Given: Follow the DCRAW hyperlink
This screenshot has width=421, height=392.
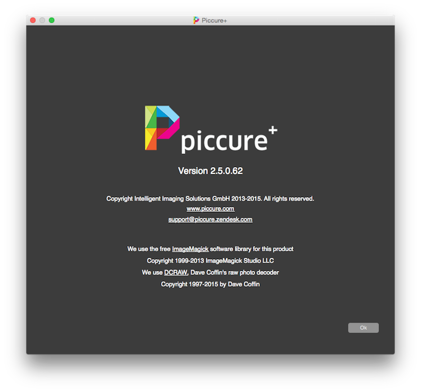Looking at the screenshot, I should [175, 272].
